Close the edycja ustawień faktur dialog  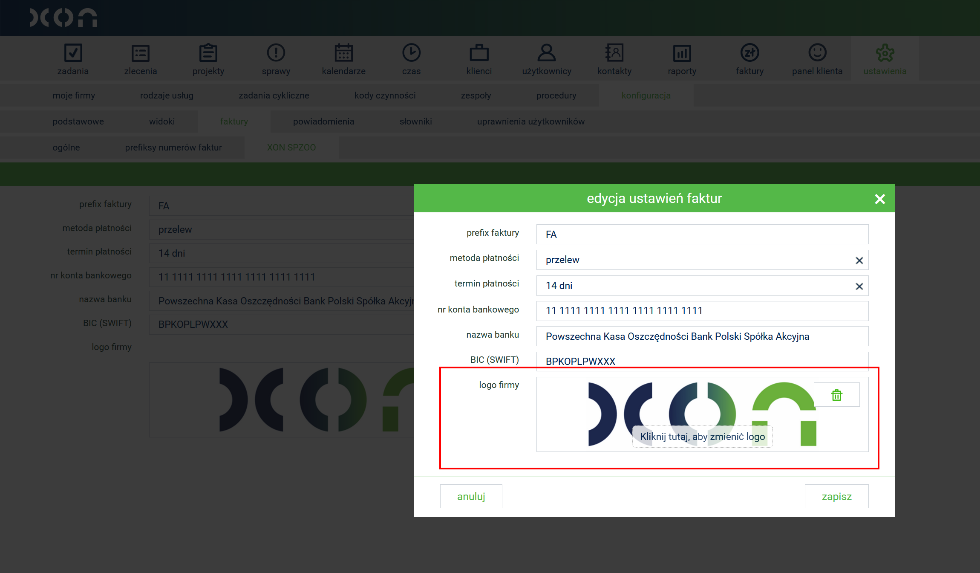(880, 199)
